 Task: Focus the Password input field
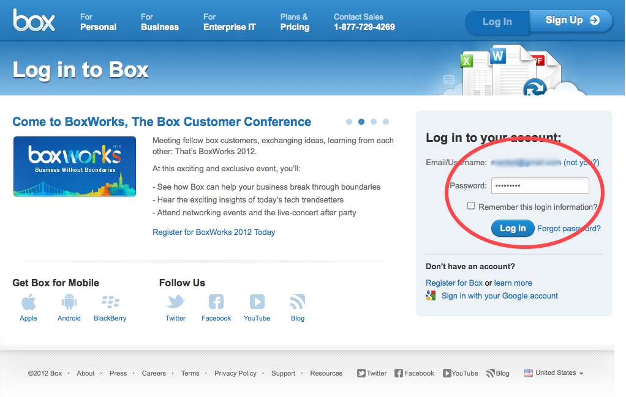tap(540, 185)
